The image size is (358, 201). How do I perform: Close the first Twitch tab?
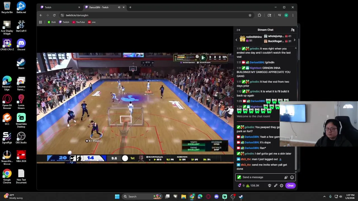tap(79, 7)
